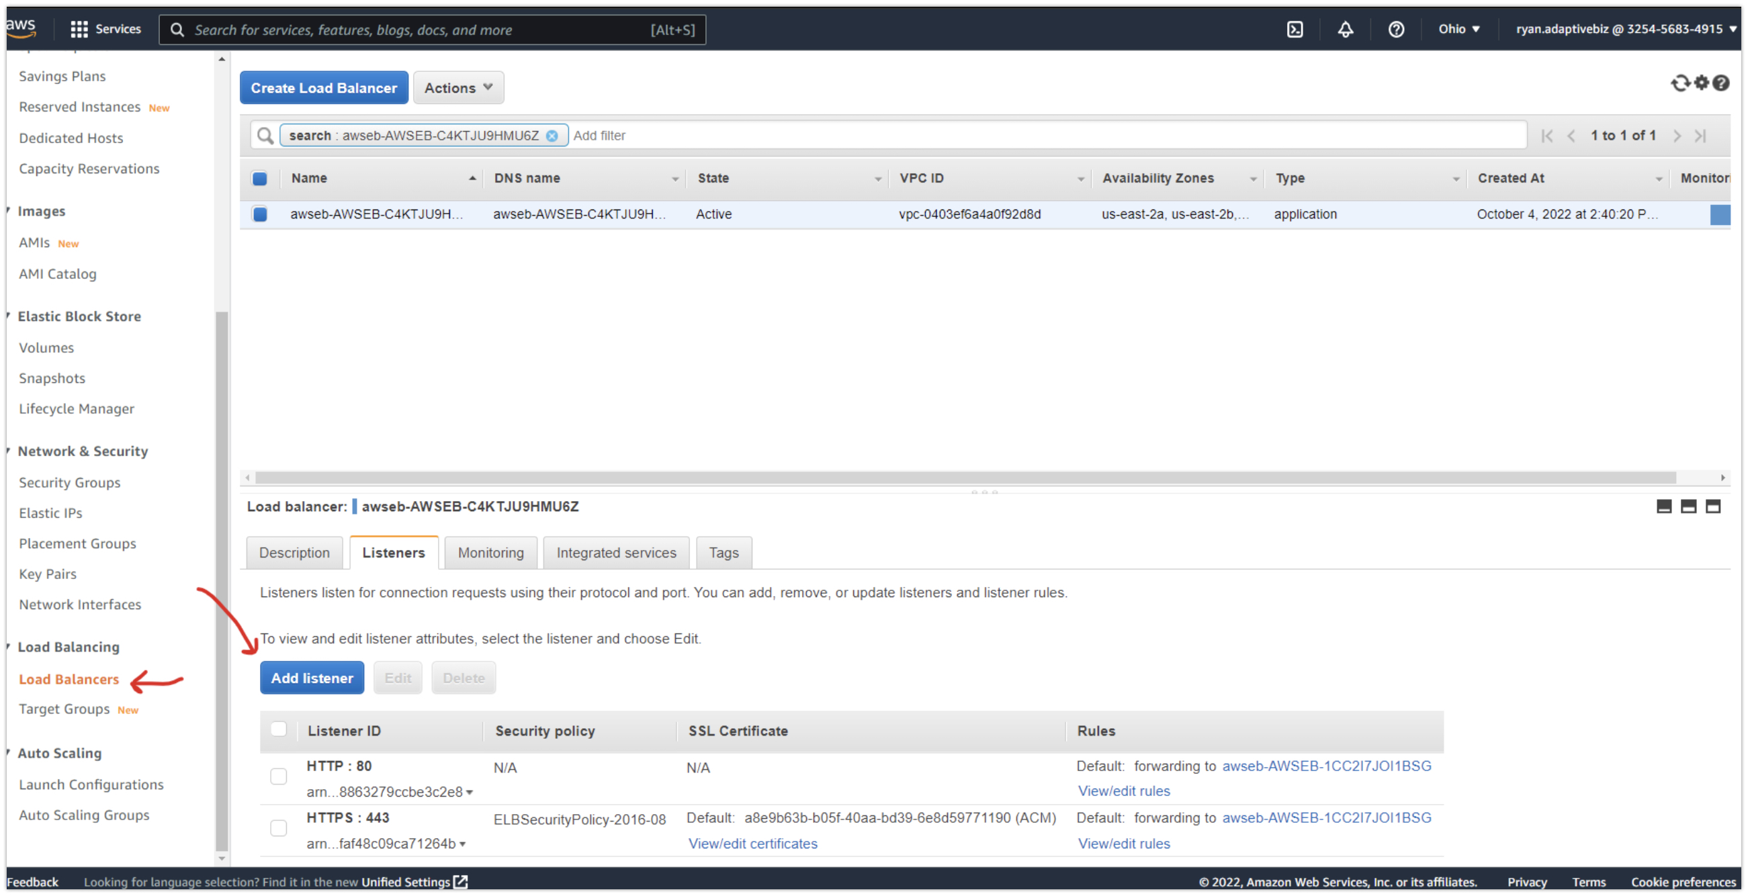Launch the CloudShell terminal icon
Image resolution: width=1748 pixels, height=896 pixels.
(x=1294, y=29)
